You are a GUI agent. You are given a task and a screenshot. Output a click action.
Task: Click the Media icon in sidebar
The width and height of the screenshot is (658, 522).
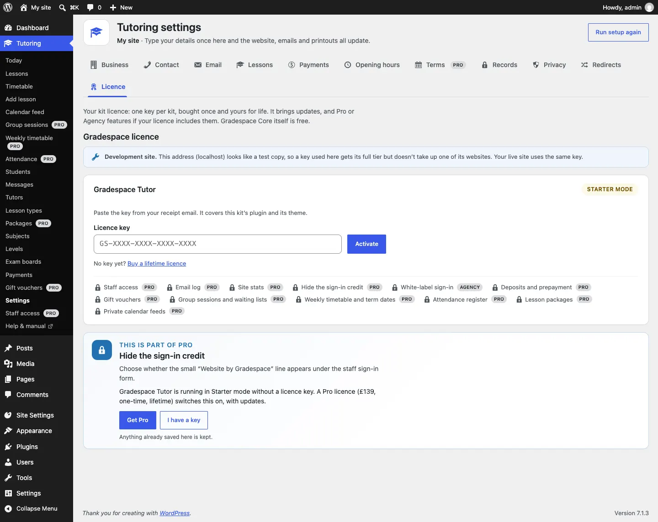pos(8,364)
